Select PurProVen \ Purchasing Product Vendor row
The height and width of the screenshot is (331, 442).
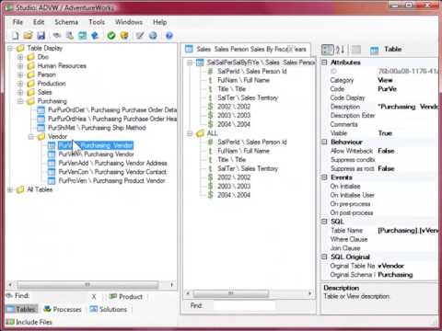pyautogui.click(x=111, y=181)
